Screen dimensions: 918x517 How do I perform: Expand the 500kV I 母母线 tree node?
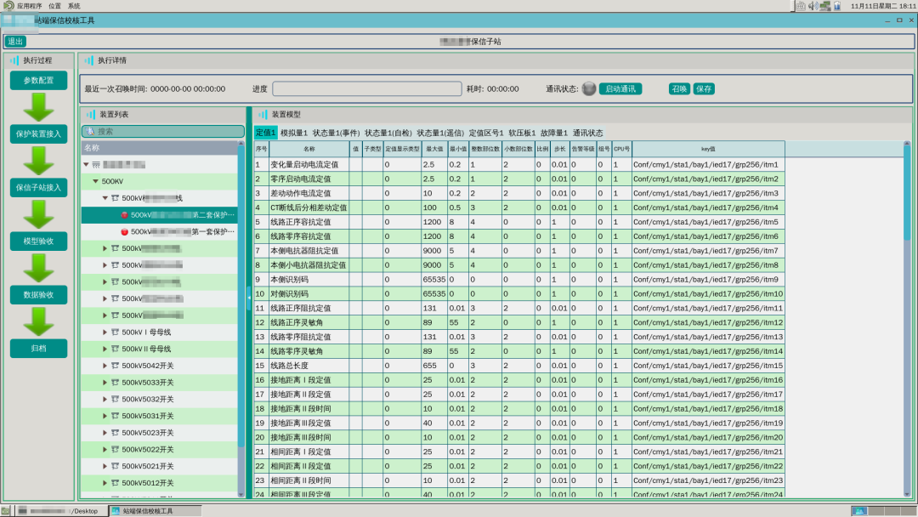point(105,332)
